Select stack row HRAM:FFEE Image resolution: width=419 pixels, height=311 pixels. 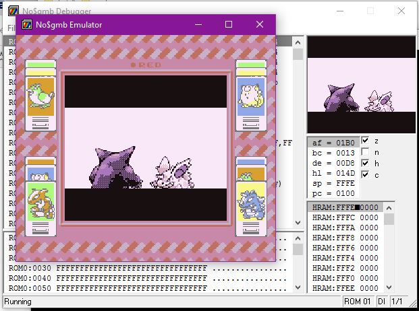point(345,288)
